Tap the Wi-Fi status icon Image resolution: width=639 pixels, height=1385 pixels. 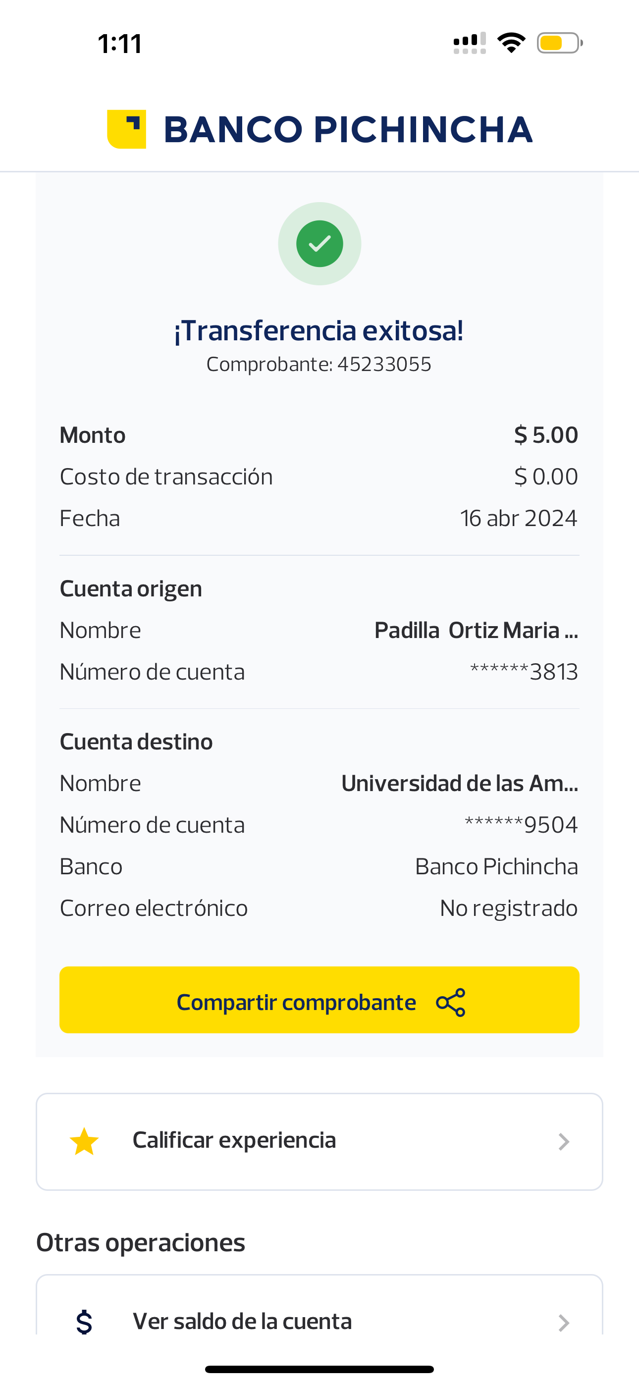[x=511, y=43]
